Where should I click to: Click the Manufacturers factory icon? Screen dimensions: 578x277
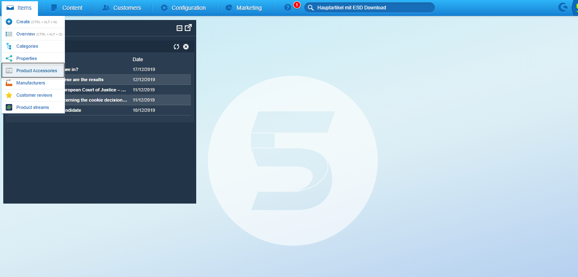click(9, 83)
